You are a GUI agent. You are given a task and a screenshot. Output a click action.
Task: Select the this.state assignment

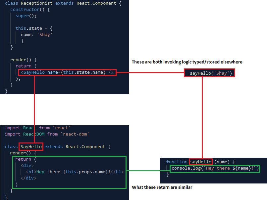click(31, 28)
